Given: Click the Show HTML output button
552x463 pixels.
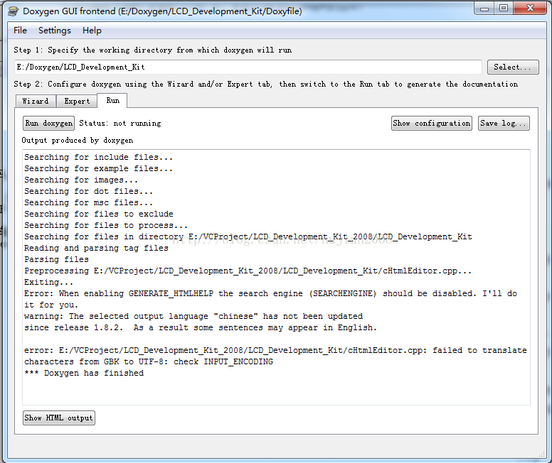Looking at the screenshot, I should click(59, 418).
